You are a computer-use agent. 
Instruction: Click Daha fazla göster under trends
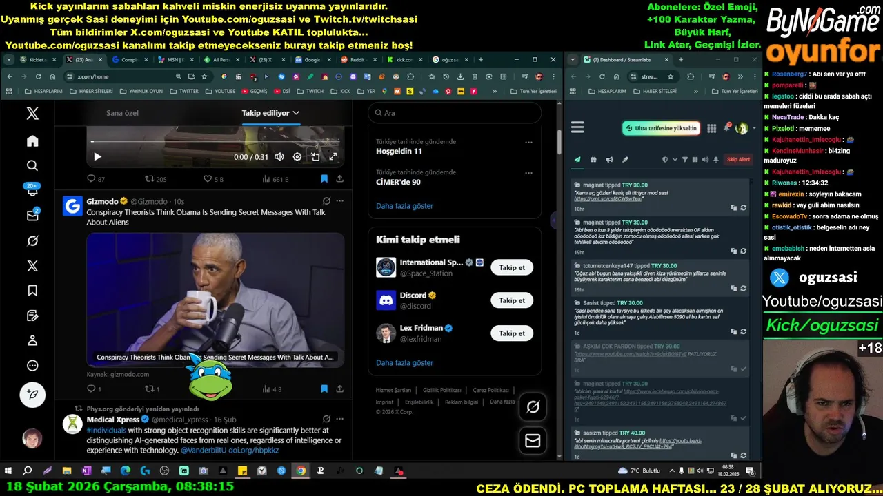click(x=404, y=206)
